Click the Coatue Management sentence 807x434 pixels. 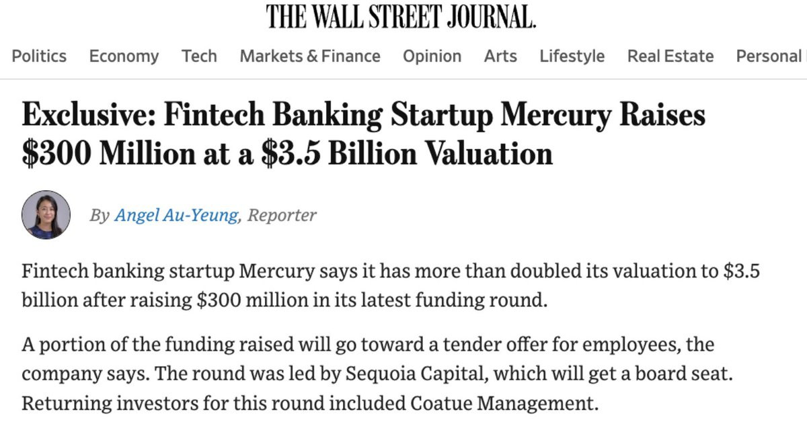coord(309,404)
